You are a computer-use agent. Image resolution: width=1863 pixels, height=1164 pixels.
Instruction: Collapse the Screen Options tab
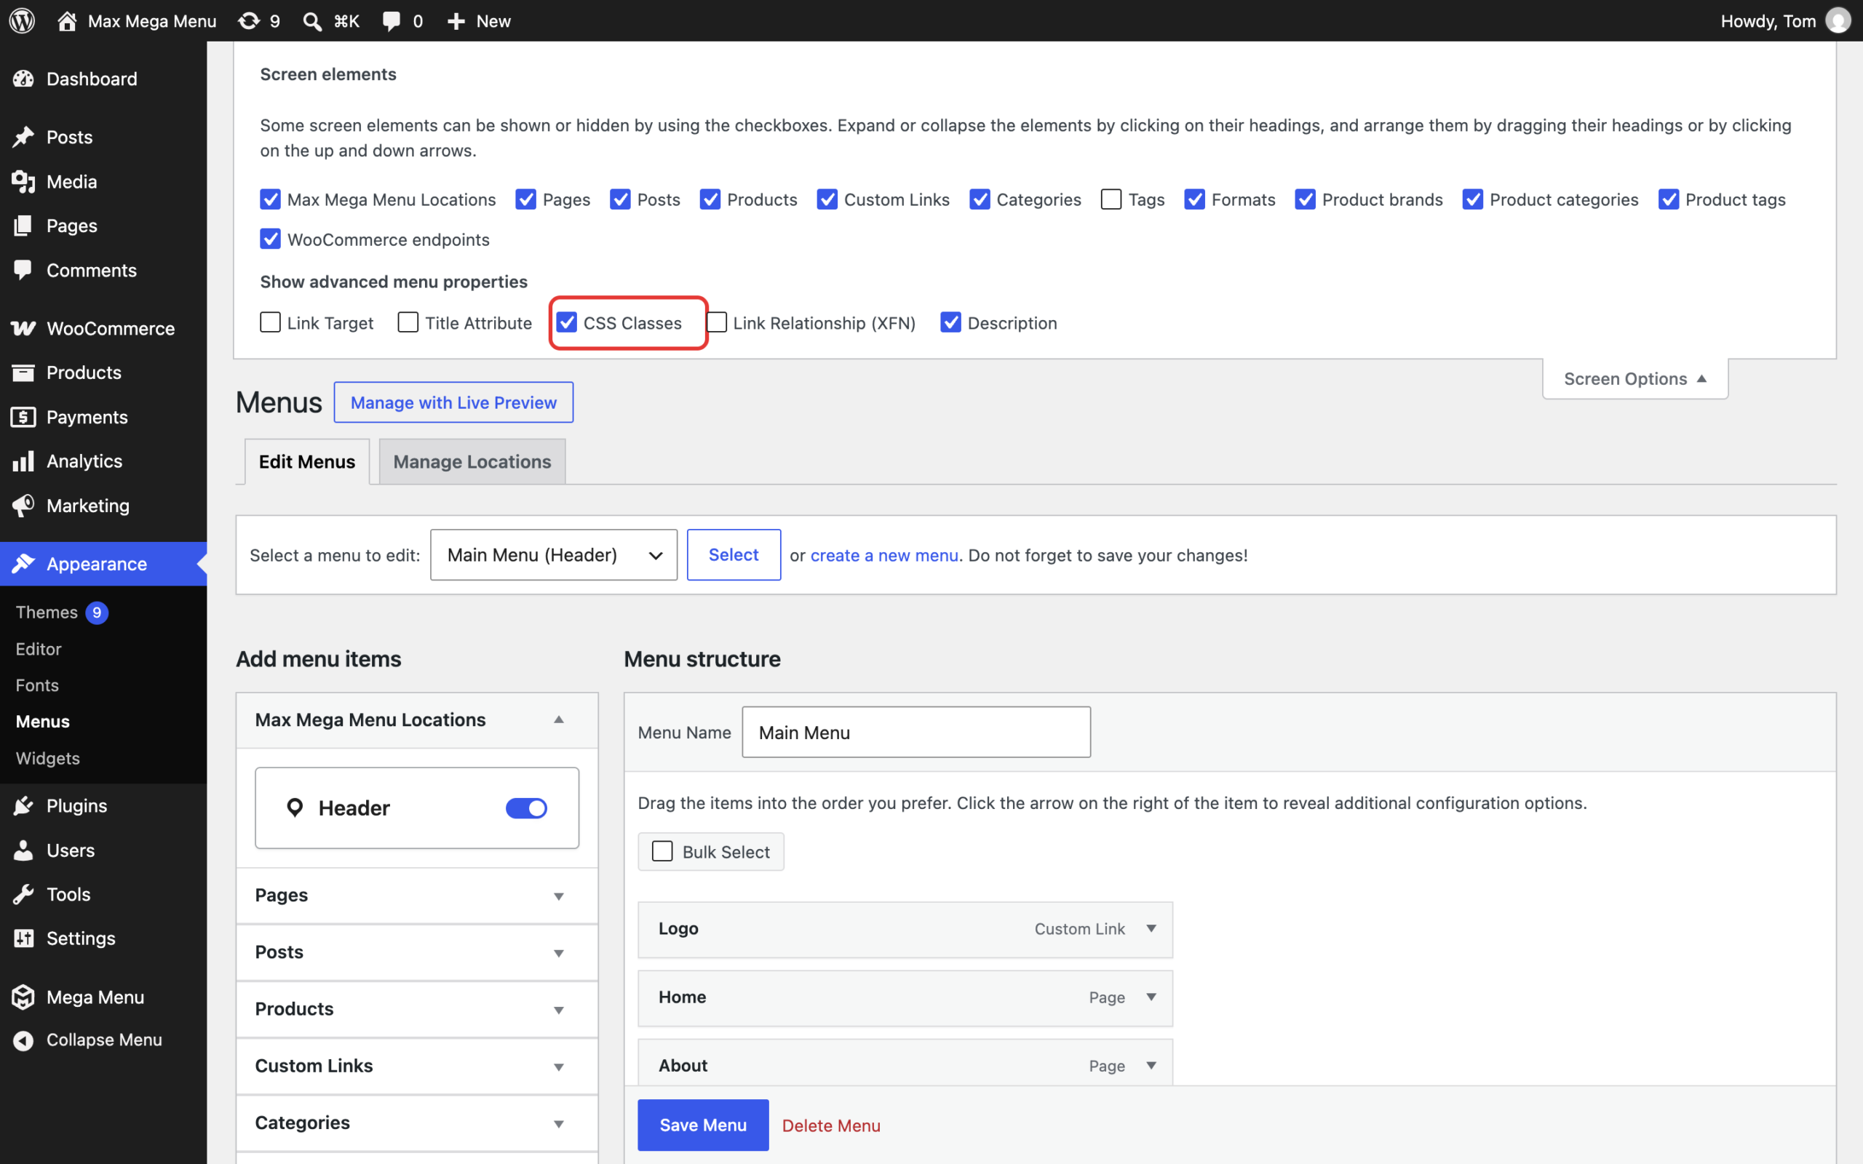pos(1635,379)
